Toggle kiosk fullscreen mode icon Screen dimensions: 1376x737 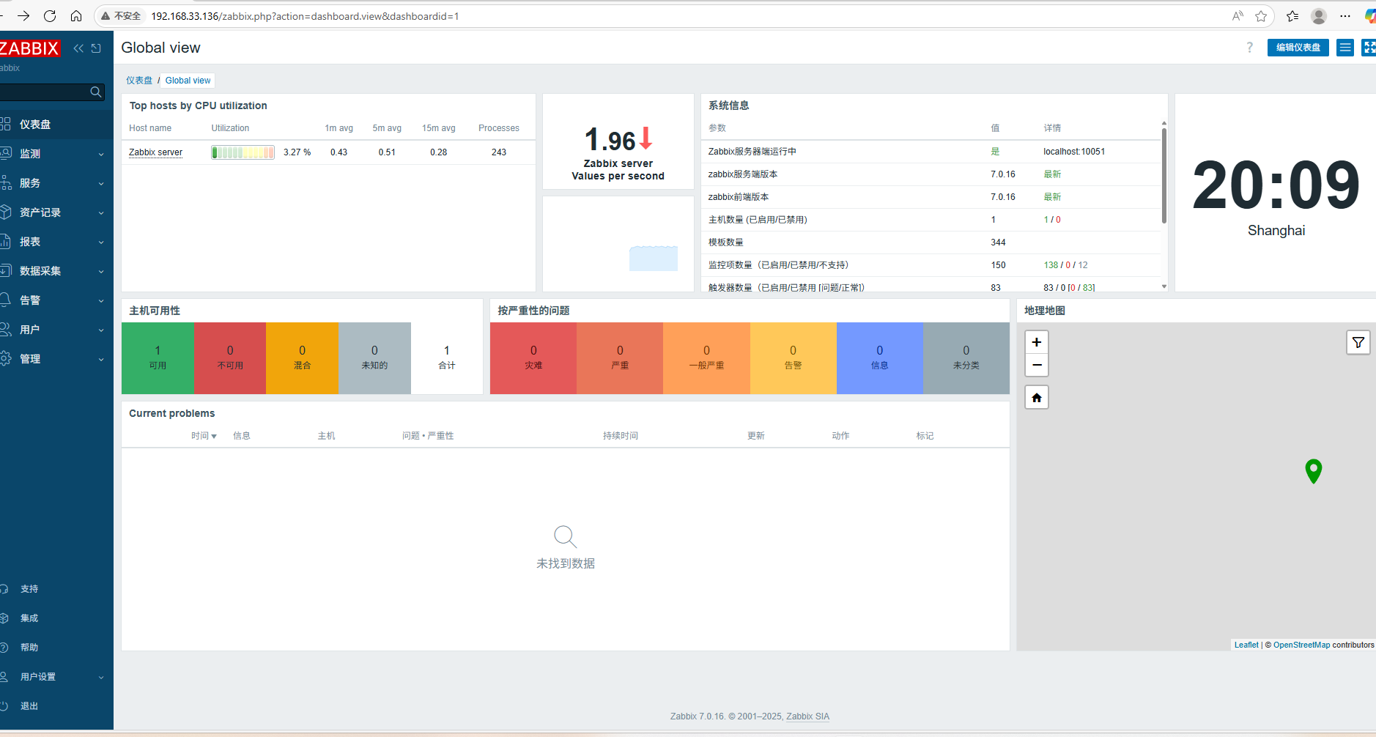(1369, 48)
